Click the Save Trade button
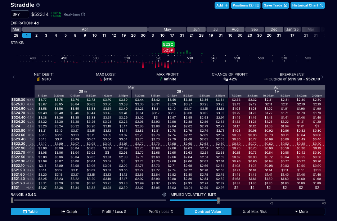Screen dimensions: 337x221 pos(275,5)
